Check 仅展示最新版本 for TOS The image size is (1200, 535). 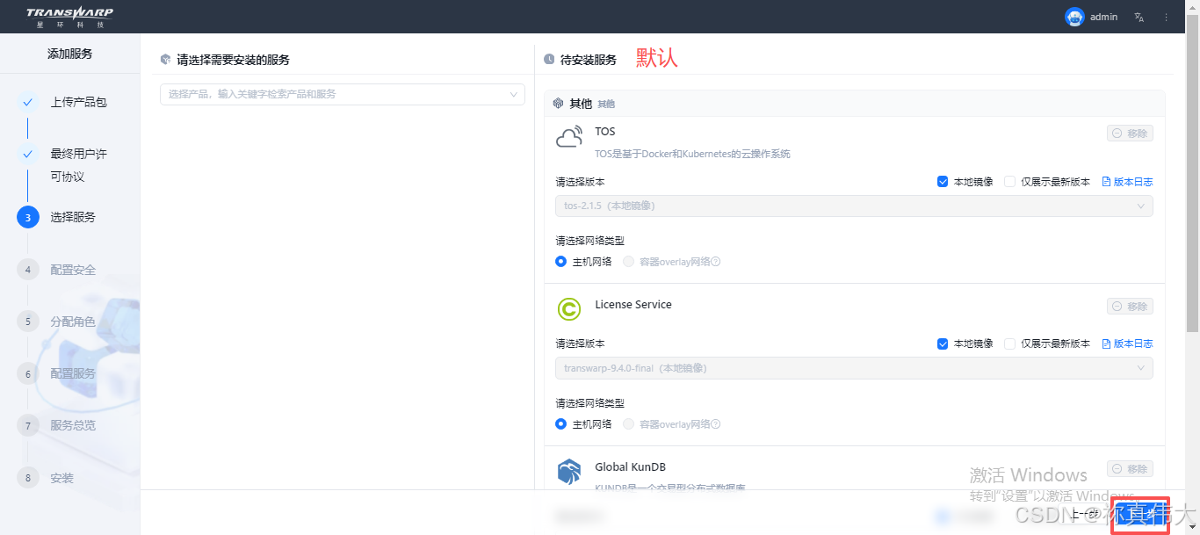tap(1009, 182)
